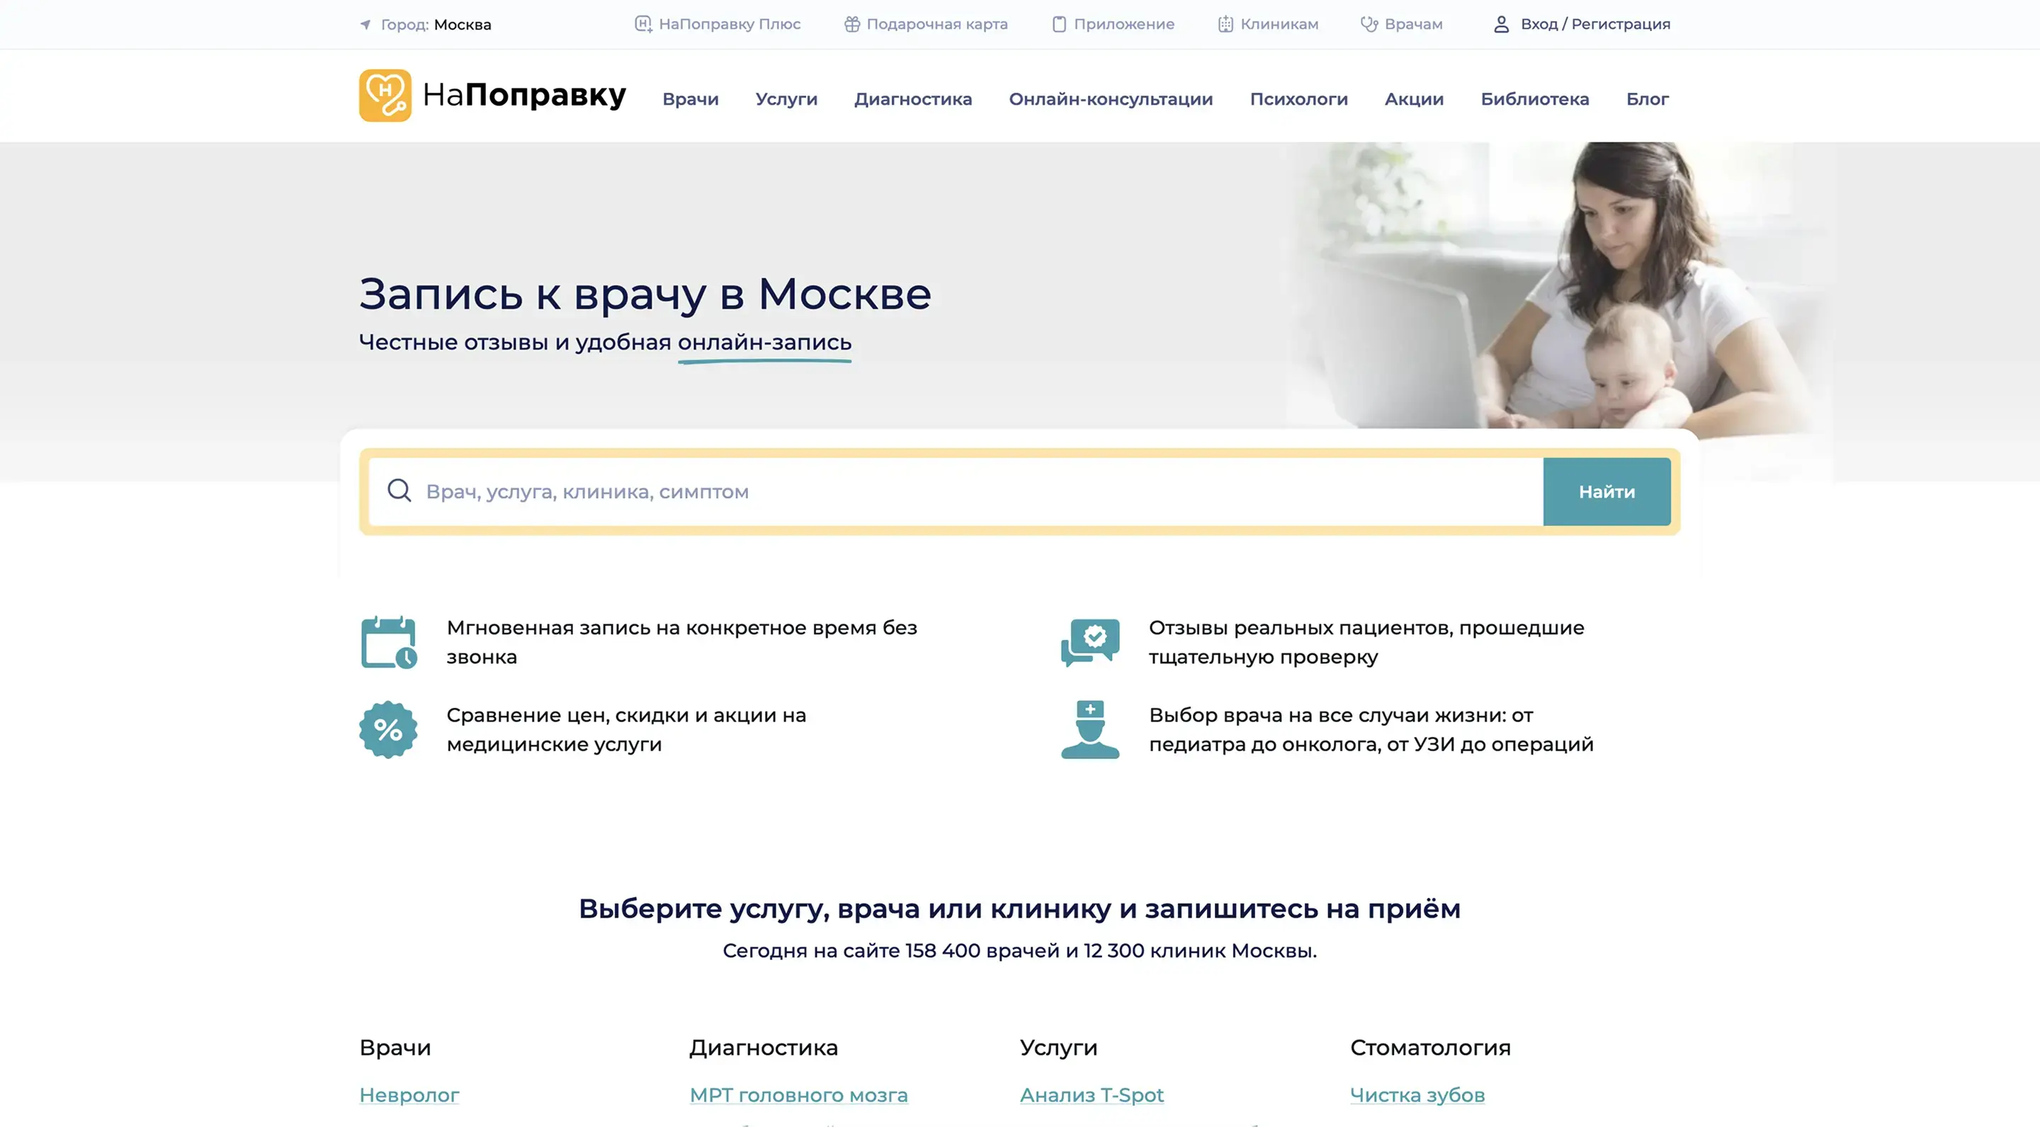Open Вход / Регистрация link
Viewport: 2040px width, 1147px height.
[1595, 25]
